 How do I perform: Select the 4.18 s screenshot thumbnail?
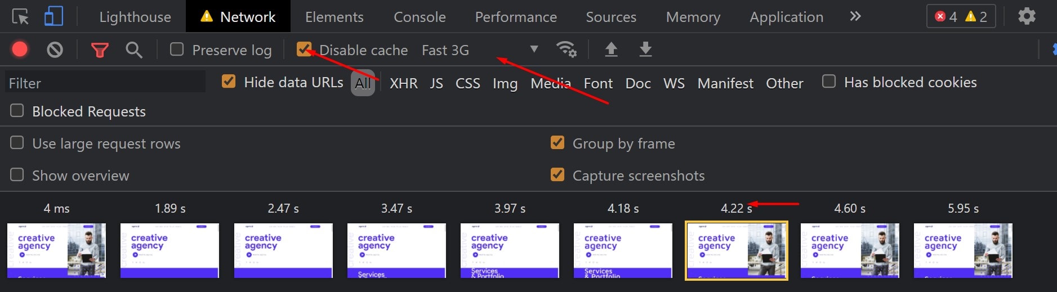click(x=623, y=250)
